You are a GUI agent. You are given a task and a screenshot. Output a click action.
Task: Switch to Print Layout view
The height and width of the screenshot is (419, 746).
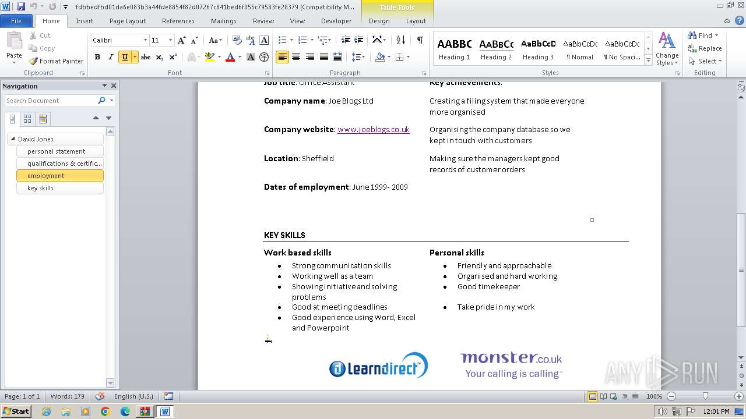pyautogui.click(x=592, y=396)
